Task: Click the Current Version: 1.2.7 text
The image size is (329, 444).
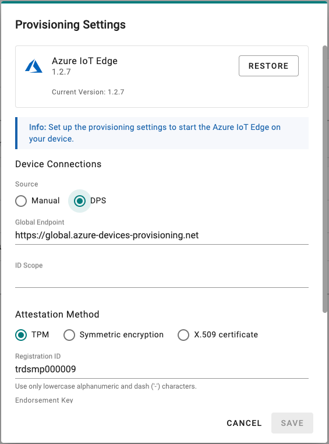Action: coord(88,92)
